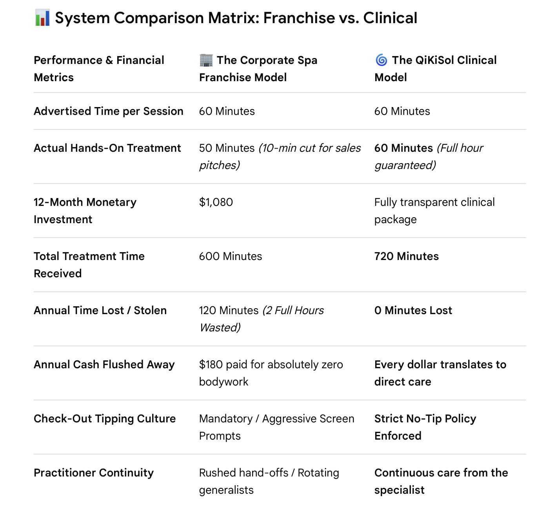
Task: Click the Practitioner Continuity row label
Action: point(94,473)
